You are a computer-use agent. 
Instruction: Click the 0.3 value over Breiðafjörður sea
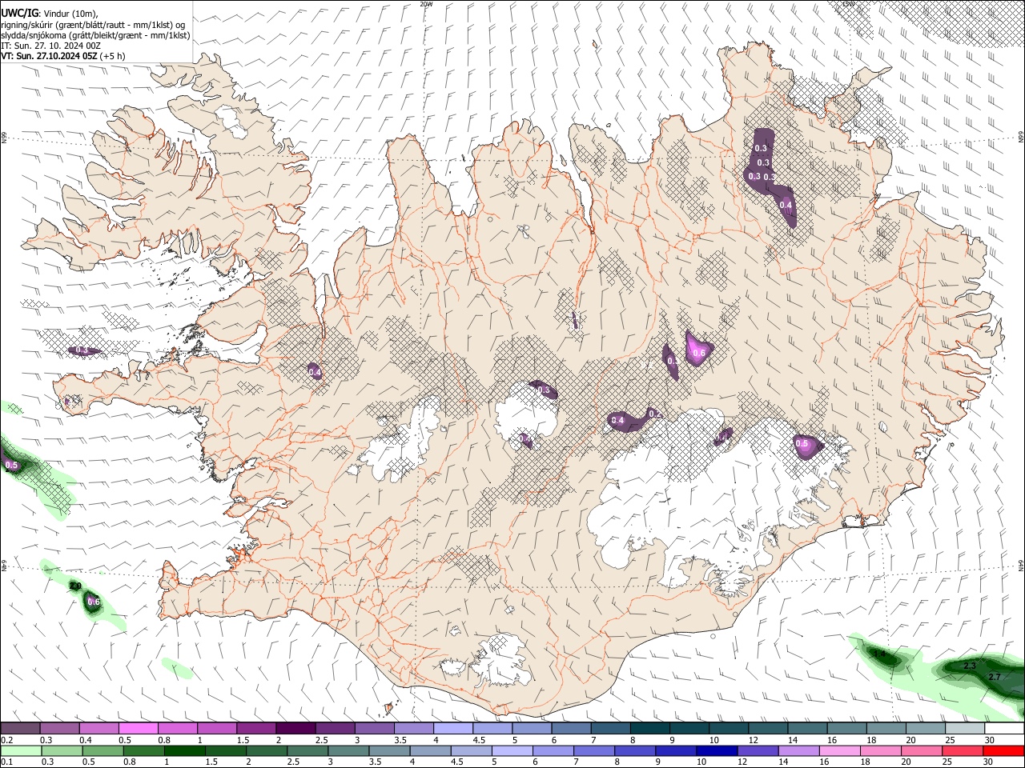point(82,350)
